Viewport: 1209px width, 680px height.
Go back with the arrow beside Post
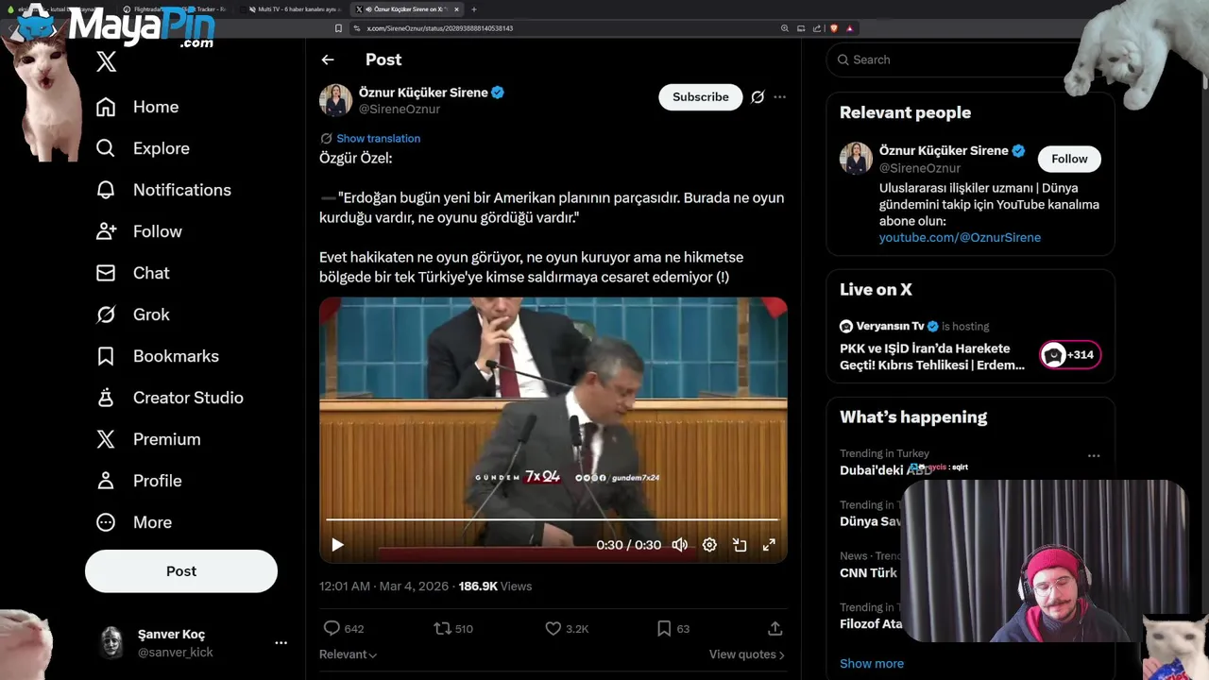click(x=328, y=59)
